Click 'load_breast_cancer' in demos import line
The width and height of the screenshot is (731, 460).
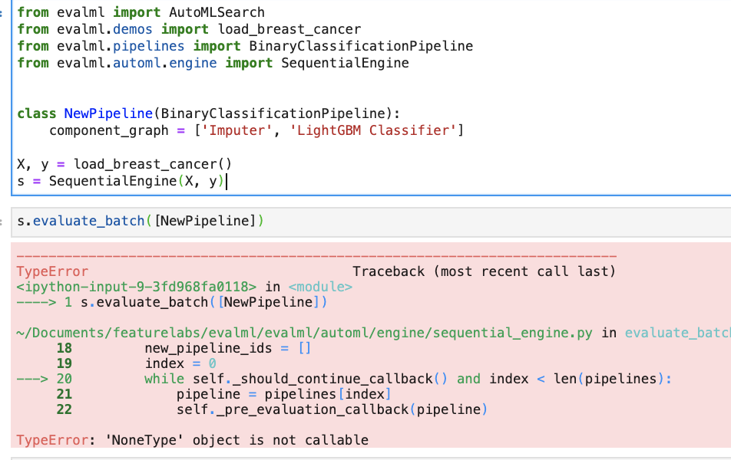289,29
